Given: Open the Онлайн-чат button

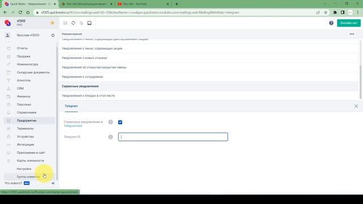Looking at the screenshot, I should click(349, 23).
